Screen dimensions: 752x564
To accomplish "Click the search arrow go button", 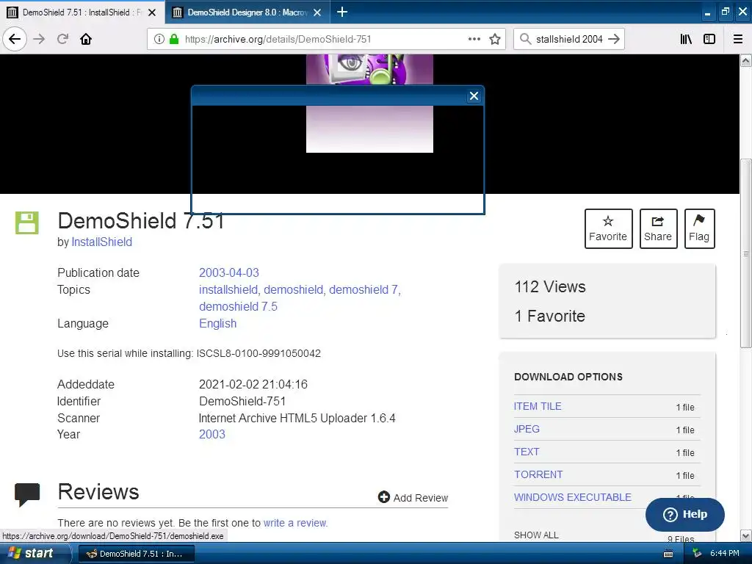I will pyautogui.click(x=614, y=39).
